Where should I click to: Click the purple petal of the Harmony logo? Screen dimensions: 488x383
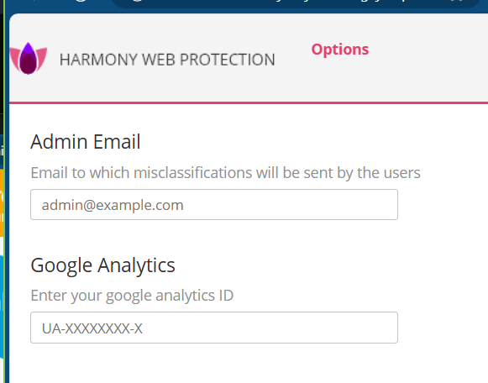[29, 50]
